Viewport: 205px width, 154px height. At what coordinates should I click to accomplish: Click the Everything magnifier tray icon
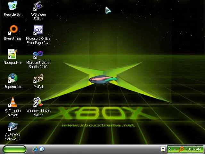coord(182,149)
